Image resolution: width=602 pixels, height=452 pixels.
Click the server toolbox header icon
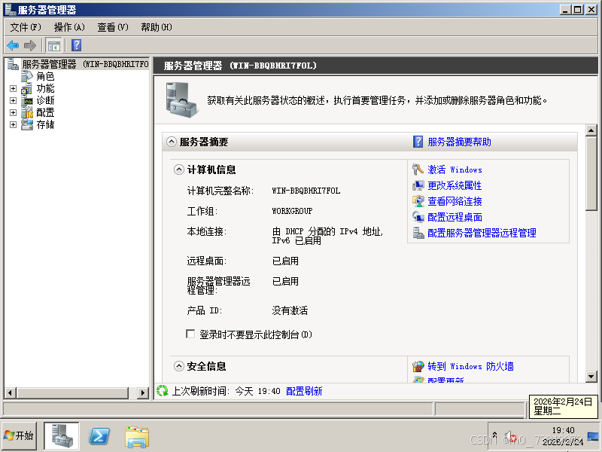coord(182,100)
